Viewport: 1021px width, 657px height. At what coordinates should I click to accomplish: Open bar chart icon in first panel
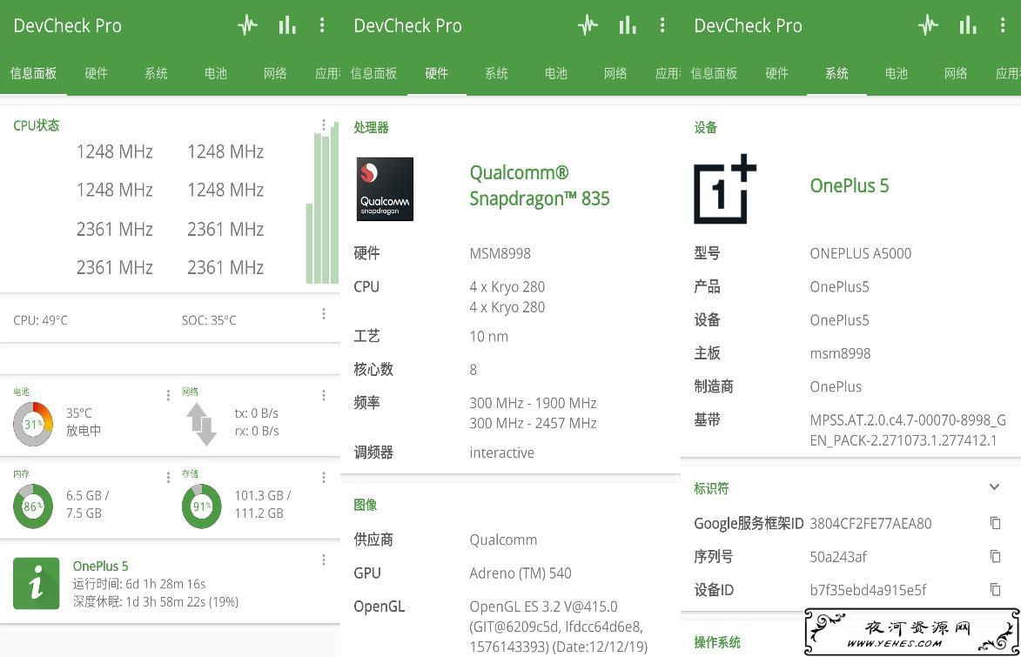click(287, 25)
